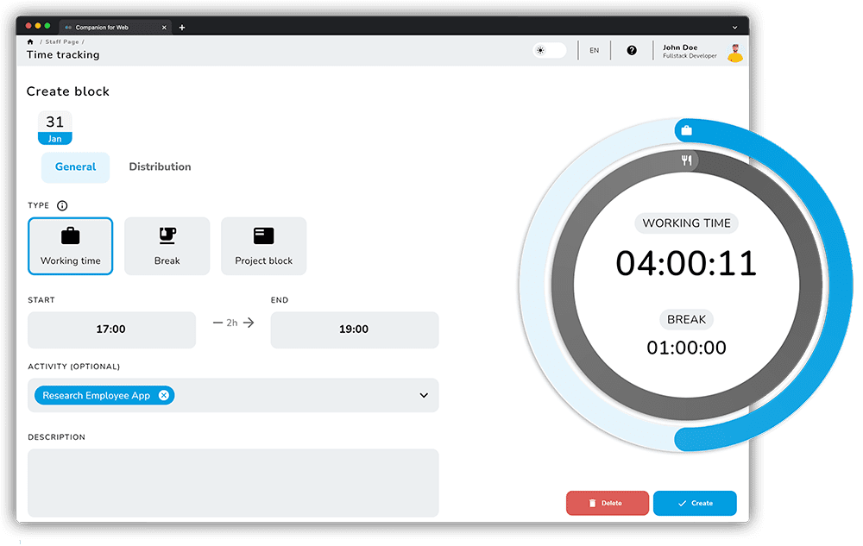Select the Break coffee cup icon

coord(167,235)
